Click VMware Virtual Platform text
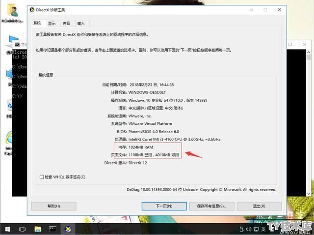 click(x=150, y=124)
